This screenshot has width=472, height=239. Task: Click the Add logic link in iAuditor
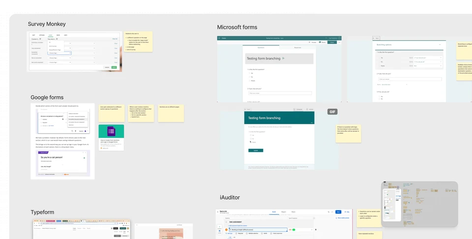(230, 234)
